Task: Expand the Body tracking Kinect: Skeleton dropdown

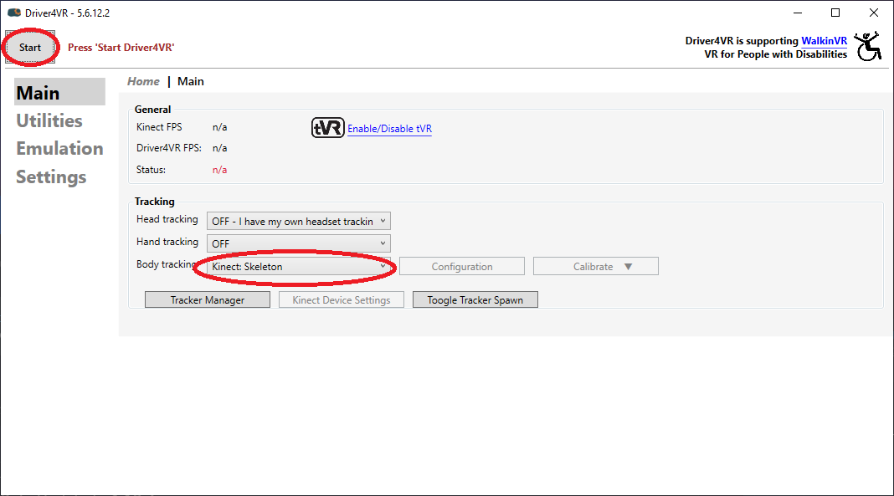Action: (298, 267)
